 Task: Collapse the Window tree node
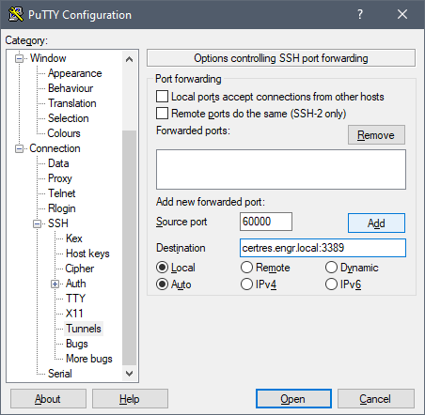(x=19, y=58)
